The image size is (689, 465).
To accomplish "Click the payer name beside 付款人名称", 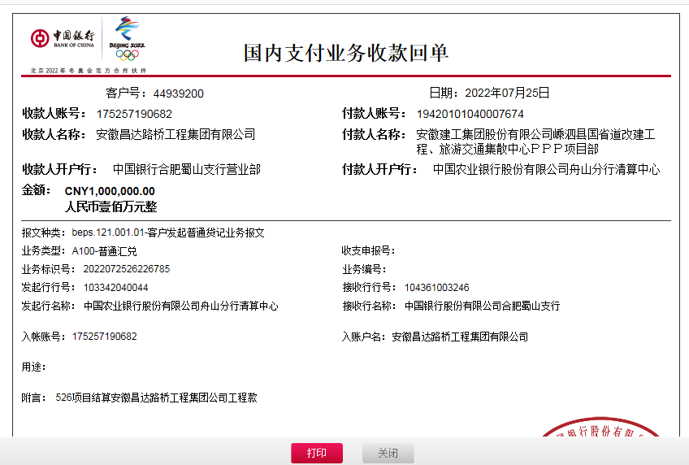I will click(535, 141).
